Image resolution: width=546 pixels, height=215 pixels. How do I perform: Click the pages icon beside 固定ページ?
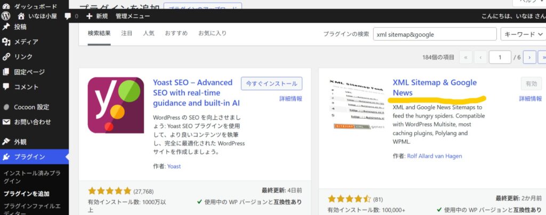[x=6, y=72]
